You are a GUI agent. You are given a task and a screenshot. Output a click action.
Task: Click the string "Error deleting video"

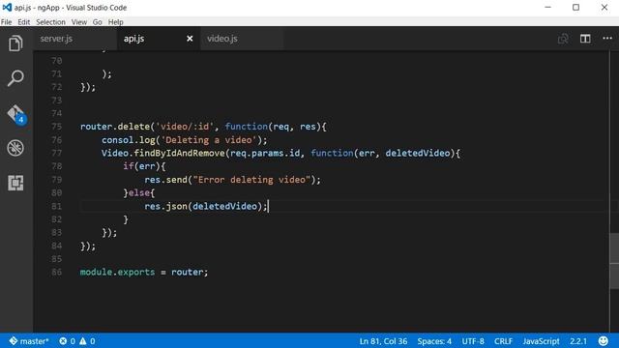(x=251, y=180)
